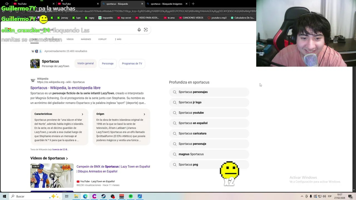Open the Steam taskbar icon

pos(103,196)
